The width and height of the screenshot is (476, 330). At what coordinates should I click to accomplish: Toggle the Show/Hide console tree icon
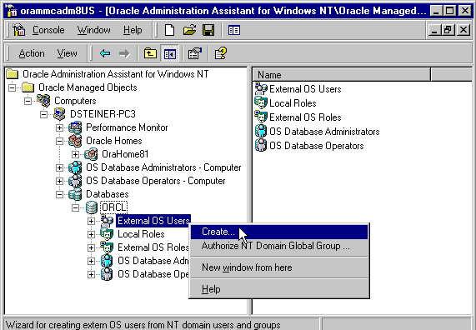(170, 54)
